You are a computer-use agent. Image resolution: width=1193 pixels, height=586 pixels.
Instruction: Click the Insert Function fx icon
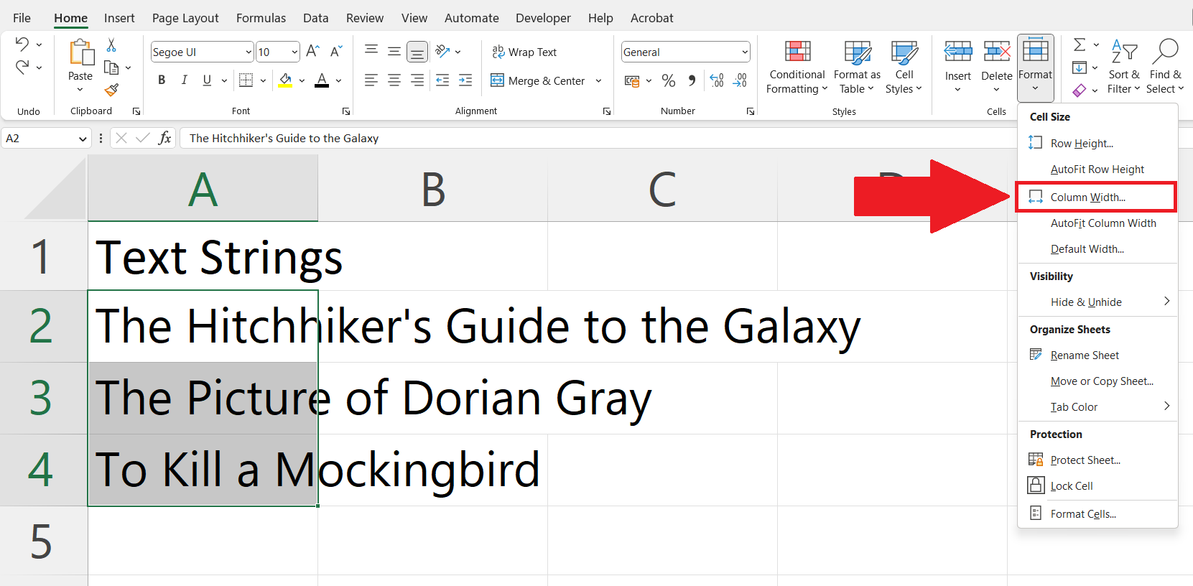point(164,138)
